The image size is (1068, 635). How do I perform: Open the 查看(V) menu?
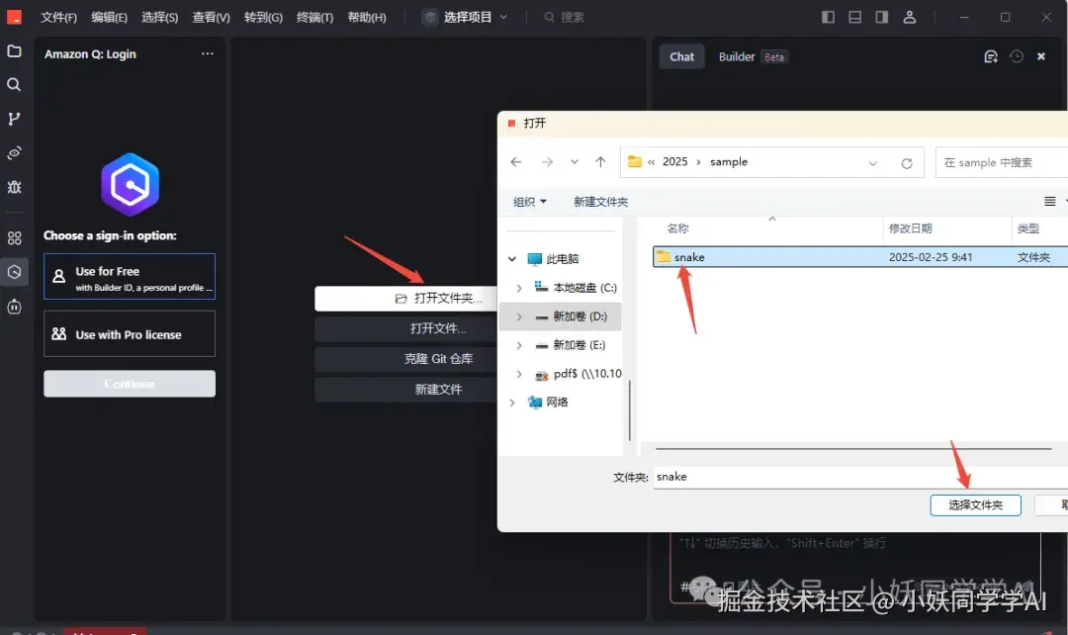tap(211, 17)
